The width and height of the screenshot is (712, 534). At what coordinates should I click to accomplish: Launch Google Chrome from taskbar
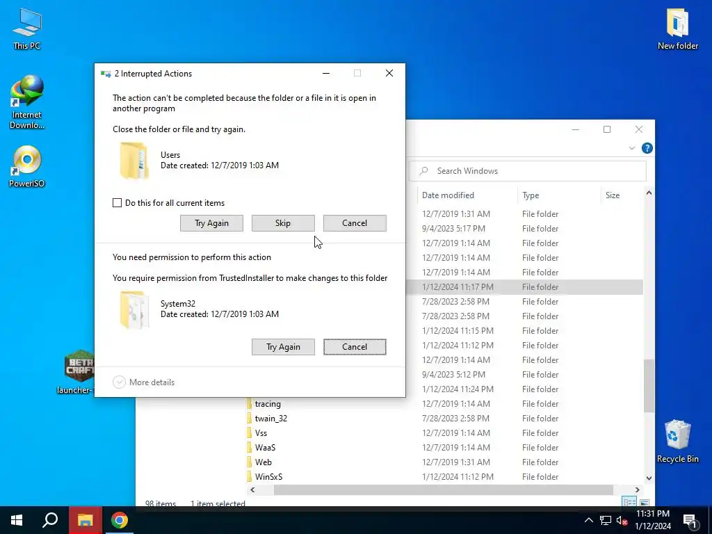(119, 520)
